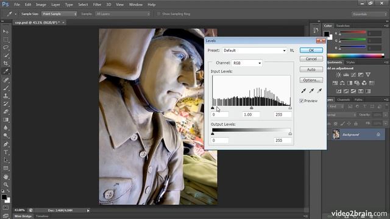Pick the white point eyedropper in Levels

(x=319, y=91)
